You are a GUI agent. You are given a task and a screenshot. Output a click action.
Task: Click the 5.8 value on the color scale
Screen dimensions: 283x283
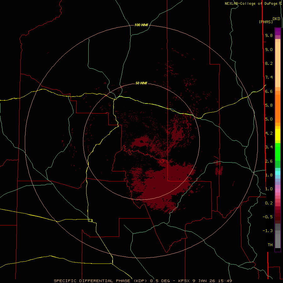click(269, 105)
